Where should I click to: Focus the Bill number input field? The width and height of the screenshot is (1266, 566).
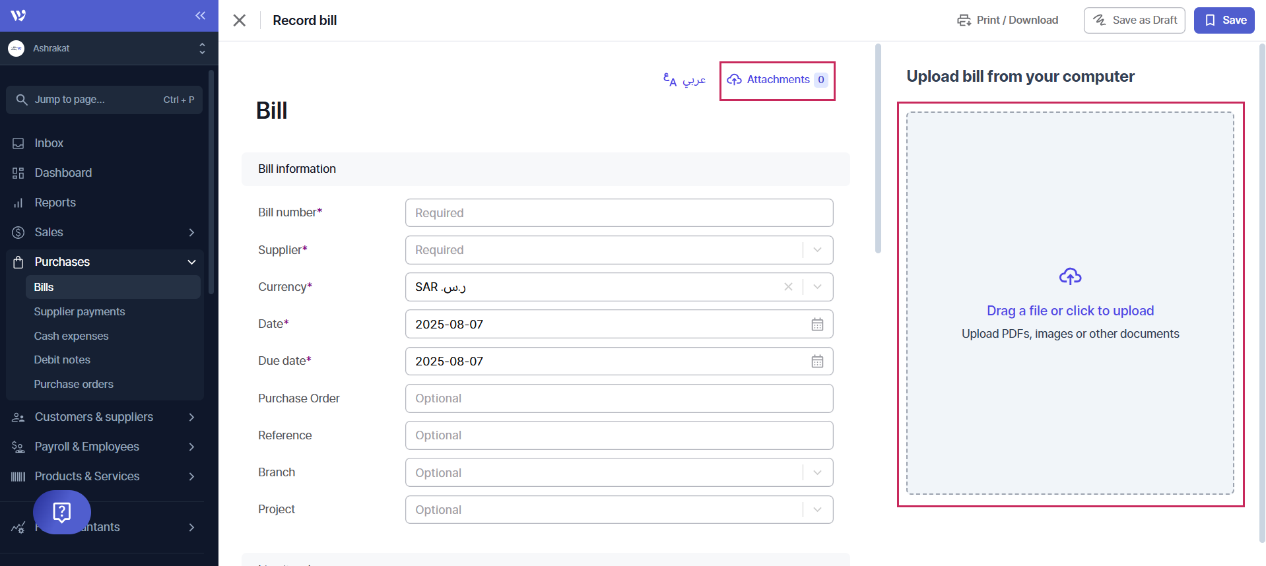tap(618, 213)
